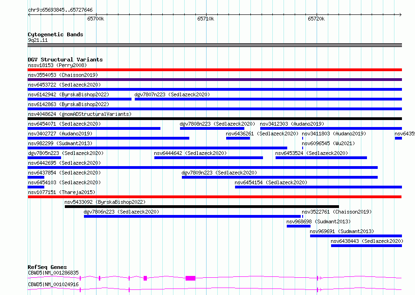The width and height of the screenshot is (415, 295).
Task: Open nsv6454103 (Sedlazeck2020) label
Action: pos(64,182)
